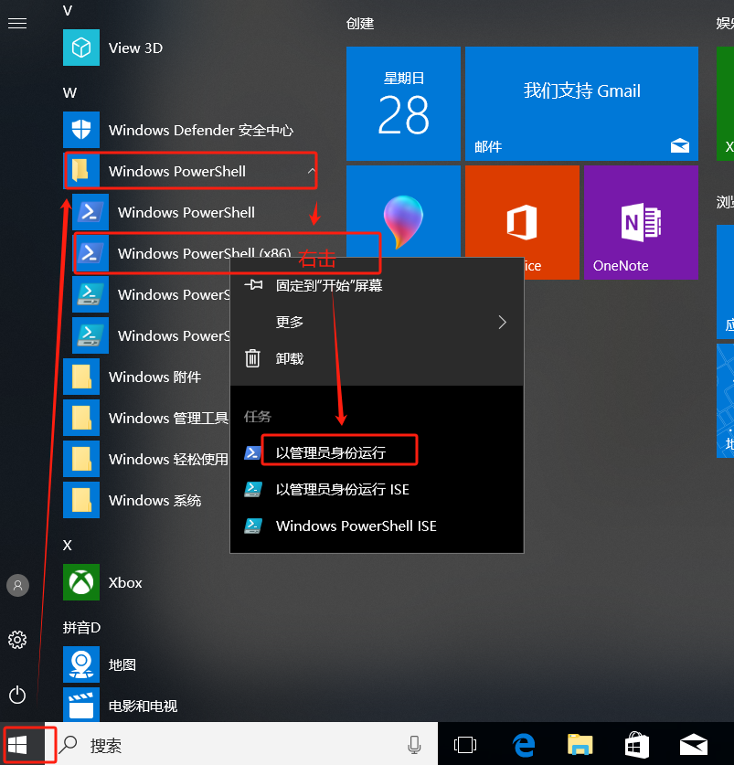Viewport: 734px width, 765px height.
Task: Click the W letter group header
Action: point(69,92)
